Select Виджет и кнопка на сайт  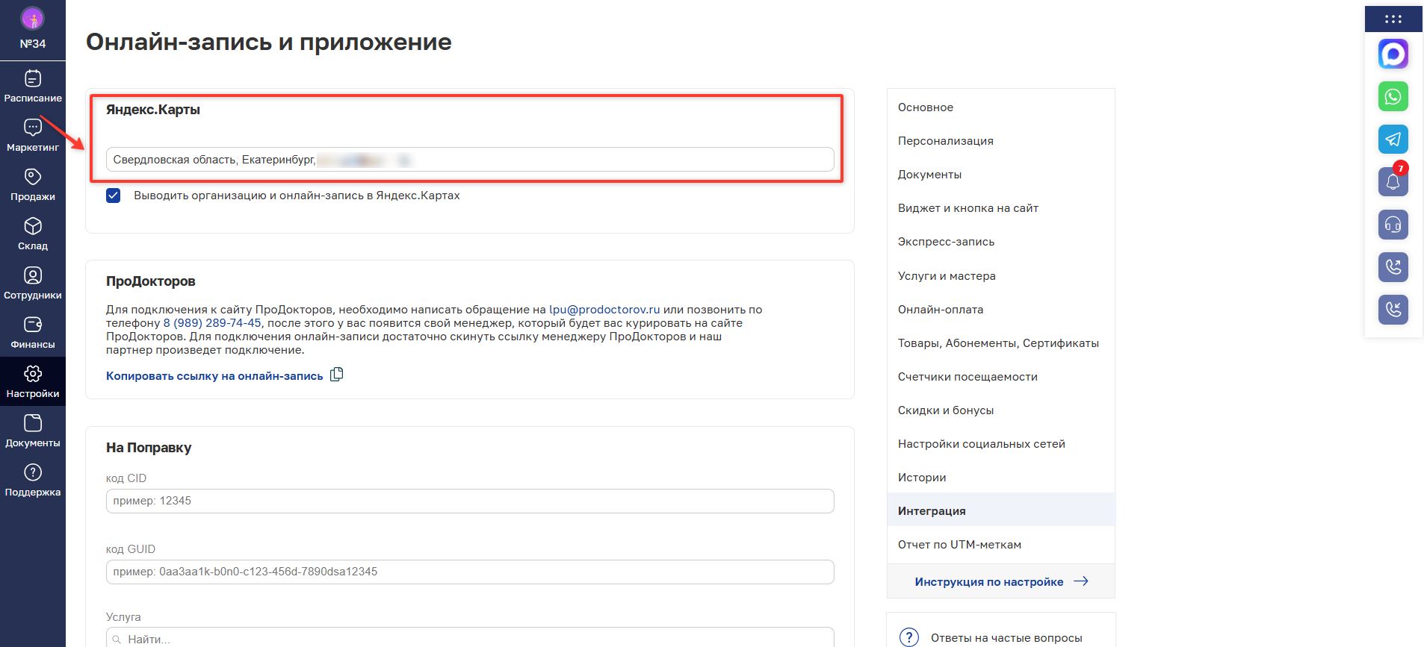click(1000, 208)
